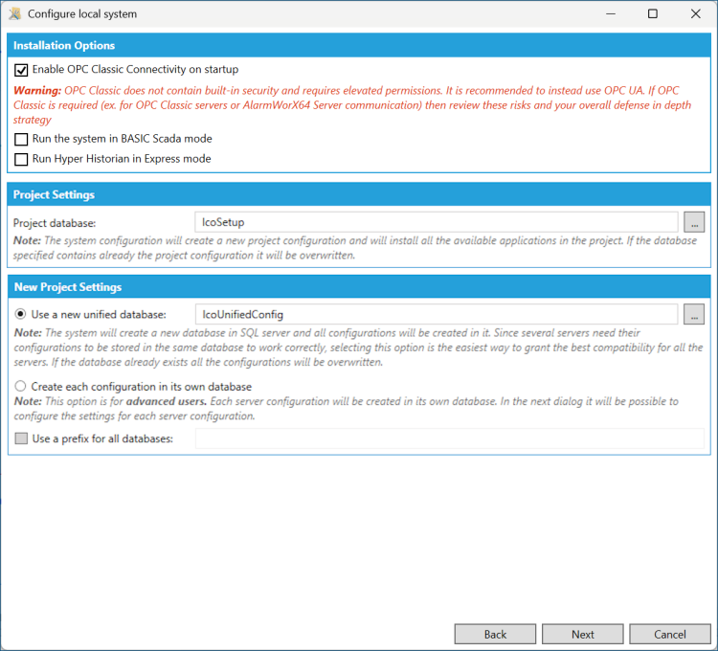
Task: Click the Project database IcoSetup text field
Action: click(x=437, y=222)
